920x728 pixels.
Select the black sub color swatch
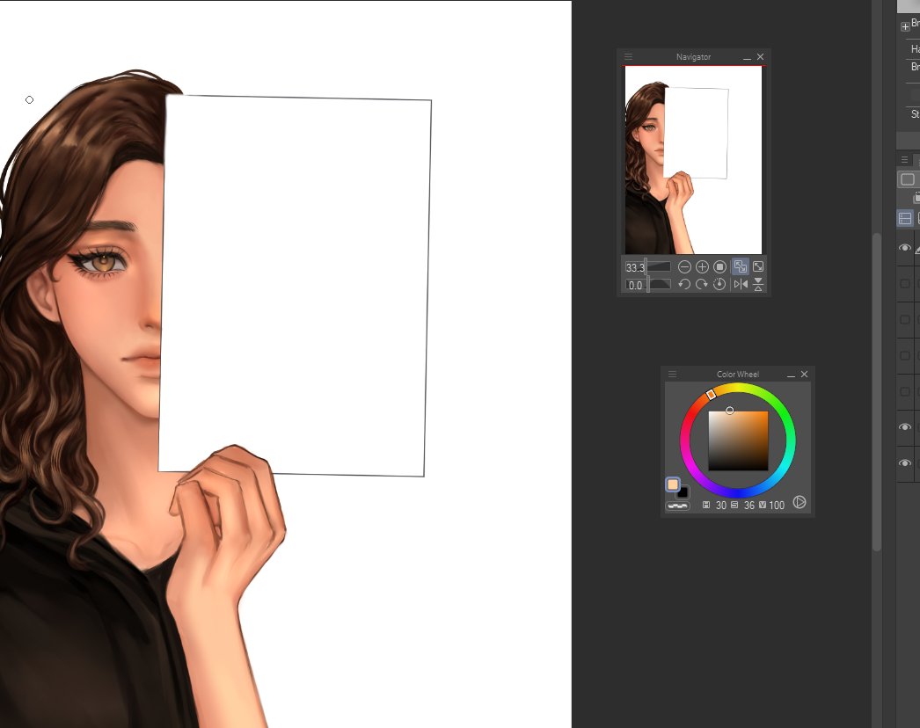(683, 492)
